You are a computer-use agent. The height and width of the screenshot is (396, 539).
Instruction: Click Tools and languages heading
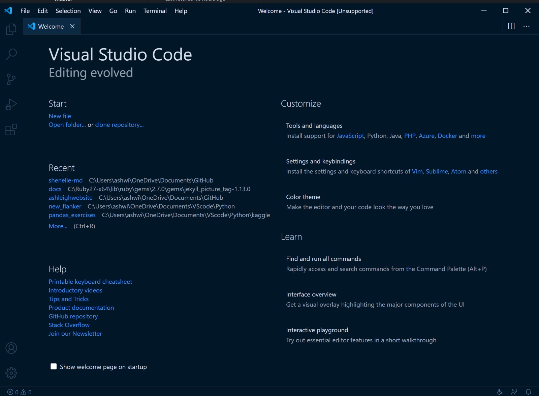pyautogui.click(x=314, y=126)
